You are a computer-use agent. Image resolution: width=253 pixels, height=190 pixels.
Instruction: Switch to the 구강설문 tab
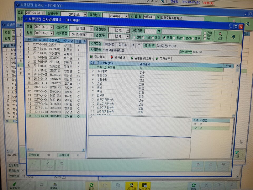[x=163, y=59]
